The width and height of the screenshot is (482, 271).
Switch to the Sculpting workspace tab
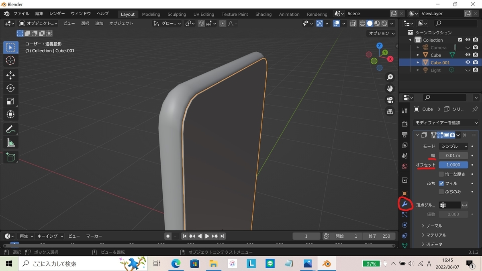tap(177, 14)
